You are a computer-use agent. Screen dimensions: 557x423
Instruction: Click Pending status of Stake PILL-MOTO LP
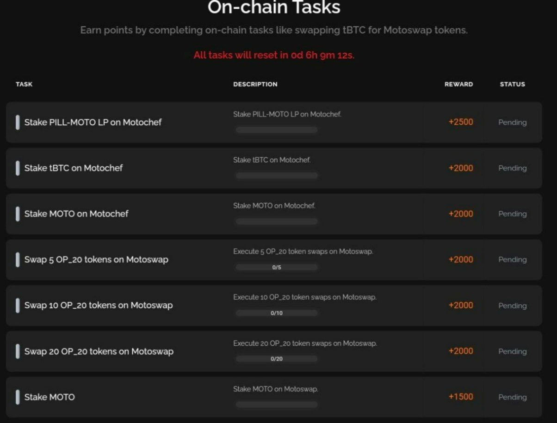[x=513, y=123]
